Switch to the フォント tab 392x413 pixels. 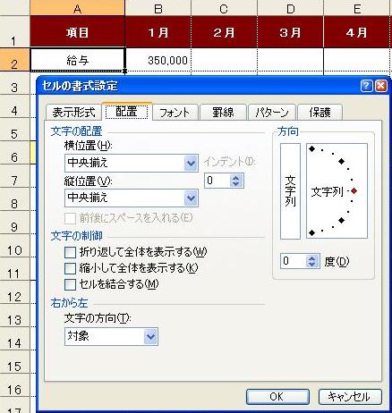175,113
